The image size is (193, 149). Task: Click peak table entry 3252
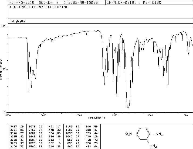[13, 140]
